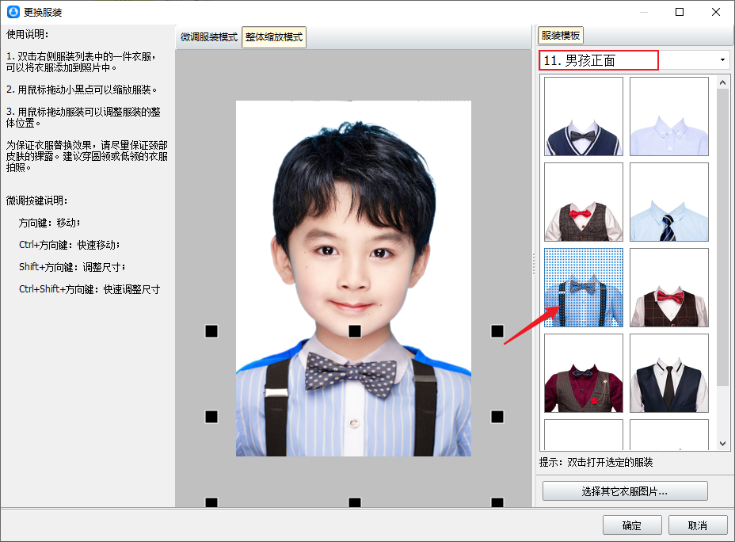Click the 方向键: 移动; instruction line
Screen dimensions: 735x542
click(49, 223)
